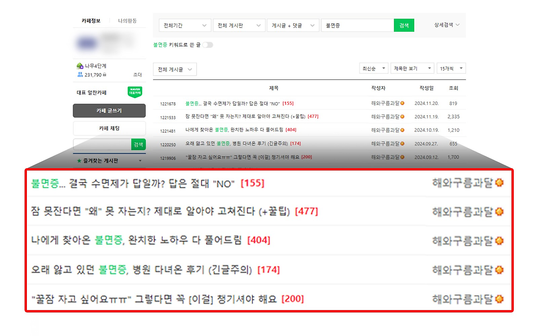Open the 15개씩 per-page dropdown
Viewport: 538px width, 336px height.
tap(451, 69)
